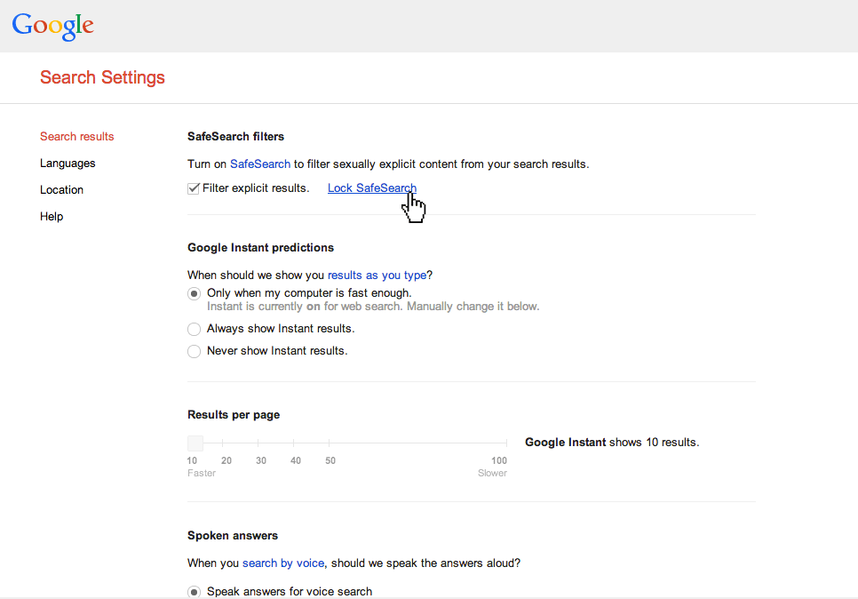Open the search by voice link
Image resolution: width=858 pixels, height=599 pixels.
tap(283, 563)
